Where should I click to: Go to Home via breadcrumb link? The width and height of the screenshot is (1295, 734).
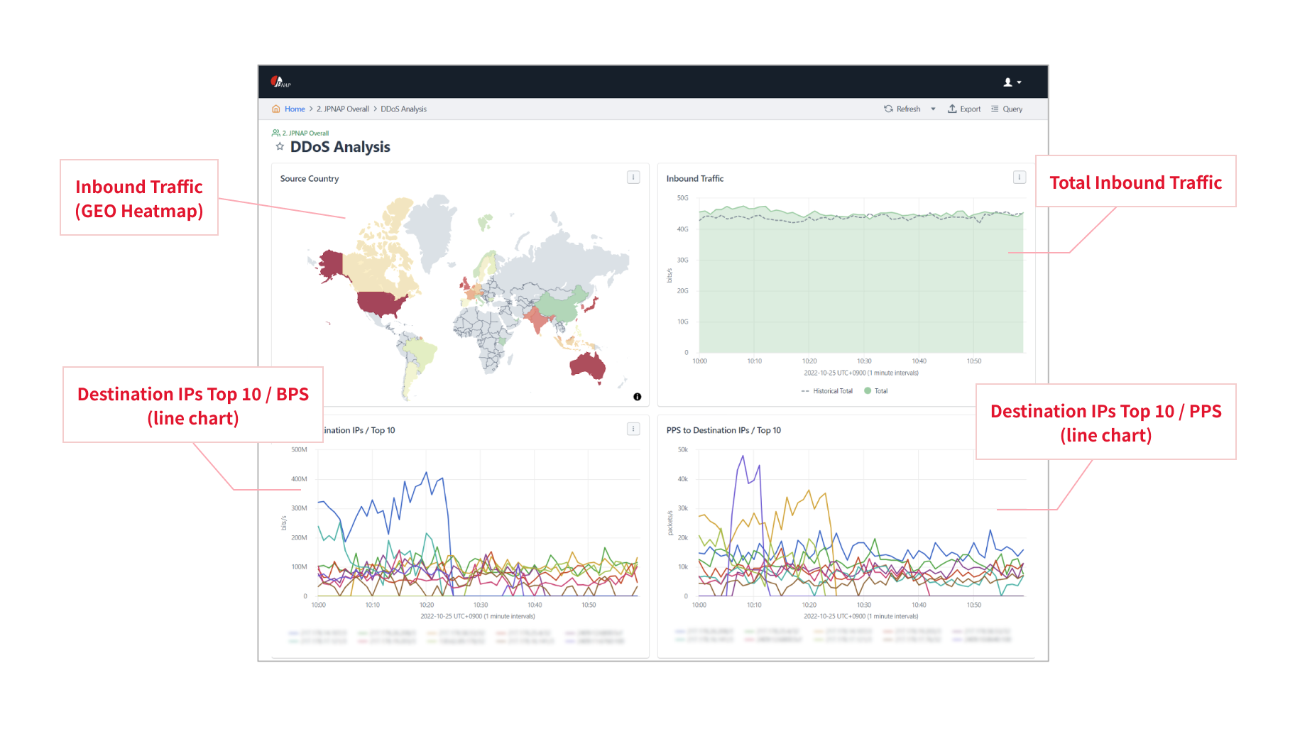pyautogui.click(x=295, y=109)
